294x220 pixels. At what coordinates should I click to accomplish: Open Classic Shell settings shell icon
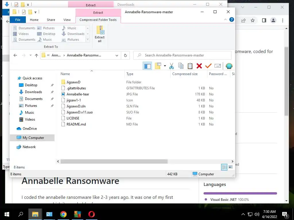pos(229,66)
